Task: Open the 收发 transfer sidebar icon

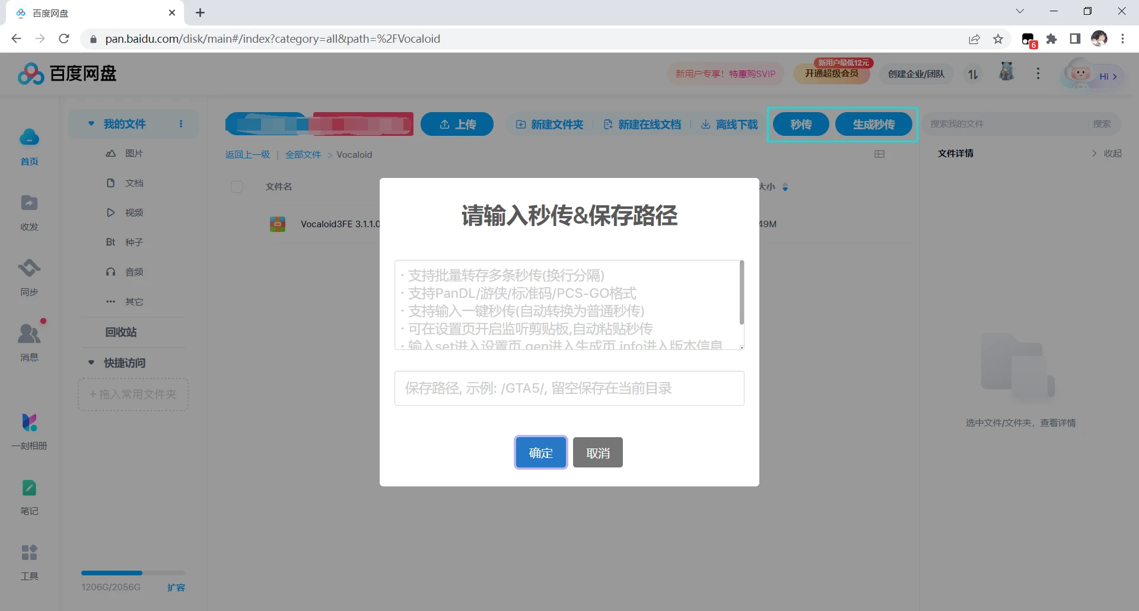Action: coord(29,212)
